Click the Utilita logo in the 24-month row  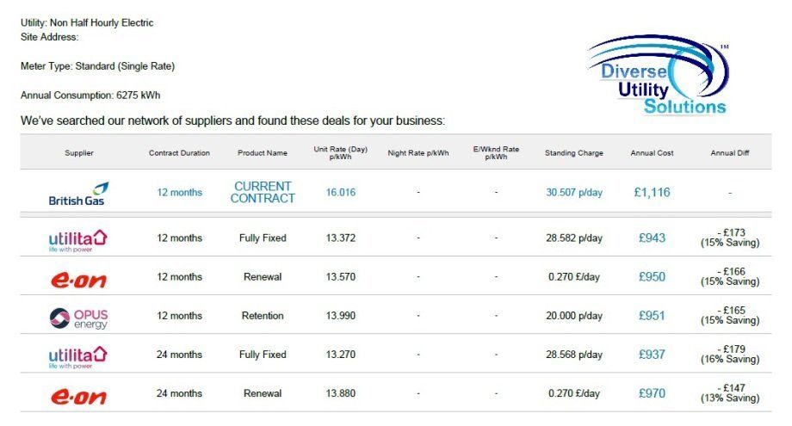(78, 355)
